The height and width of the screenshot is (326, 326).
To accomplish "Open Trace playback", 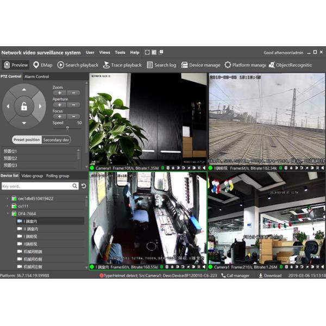I will (122, 65).
